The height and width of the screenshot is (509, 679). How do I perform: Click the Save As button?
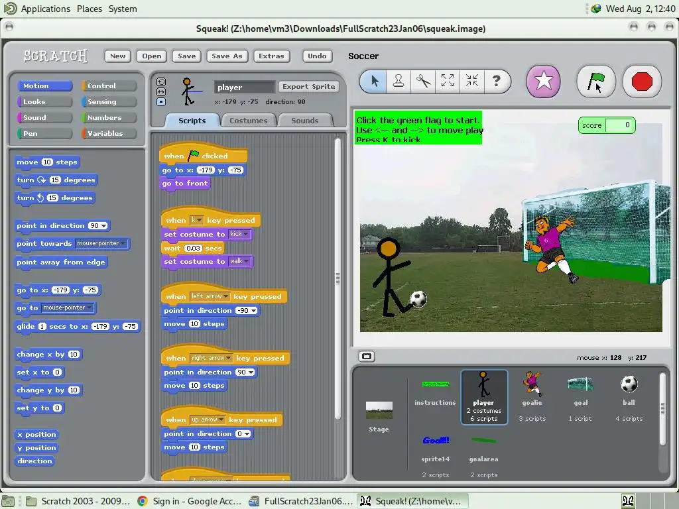point(227,56)
